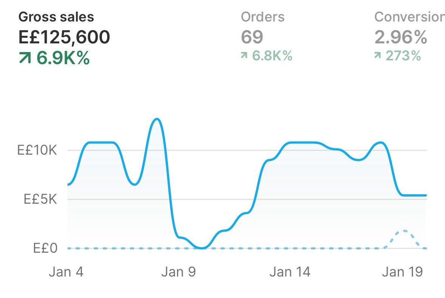Click the E£10K axis label
445x298 pixels.
coord(37,150)
